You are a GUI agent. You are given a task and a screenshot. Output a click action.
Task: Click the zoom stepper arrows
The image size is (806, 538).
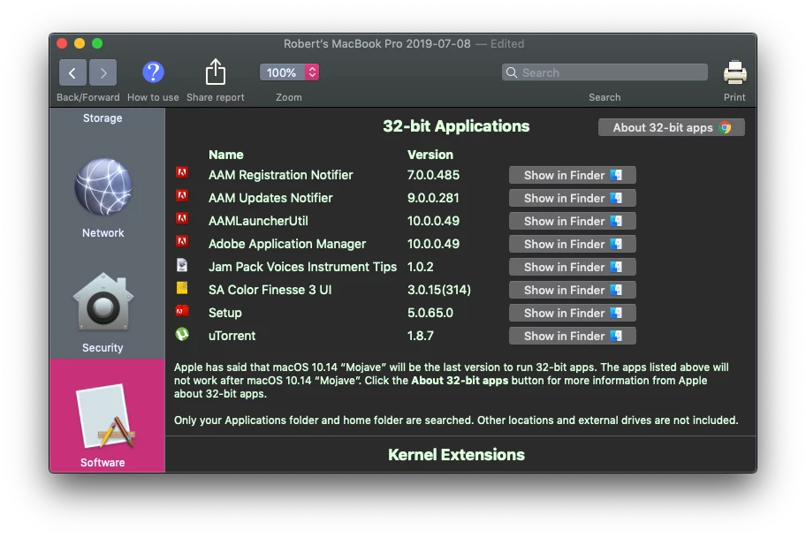(312, 72)
